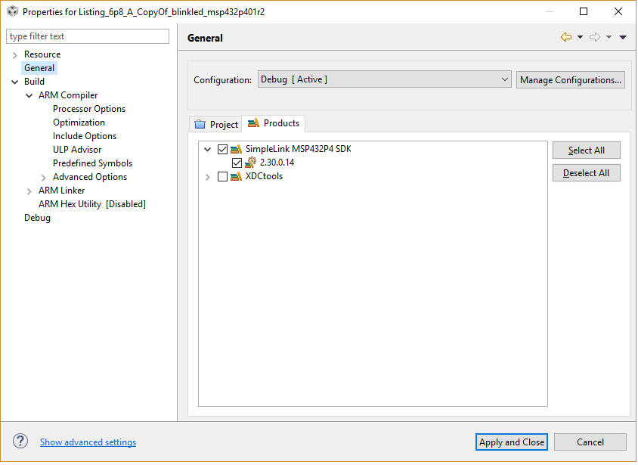Collapse the ARM Compiler tree node

pos(29,95)
